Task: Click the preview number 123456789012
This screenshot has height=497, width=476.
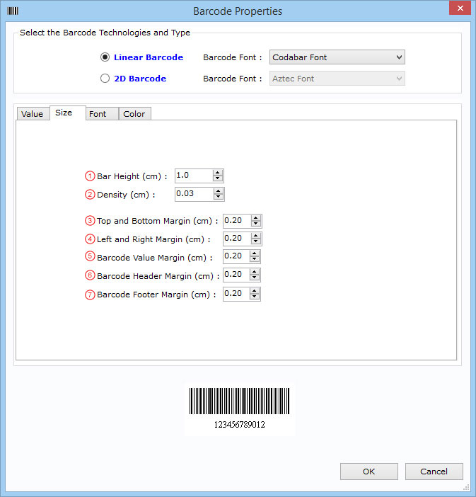Action: 240,425
